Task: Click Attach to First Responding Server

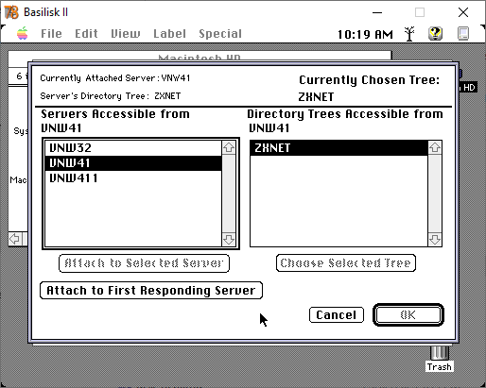Action: [151, 290]
